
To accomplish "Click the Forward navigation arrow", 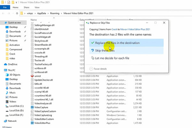I will (9, 13).
